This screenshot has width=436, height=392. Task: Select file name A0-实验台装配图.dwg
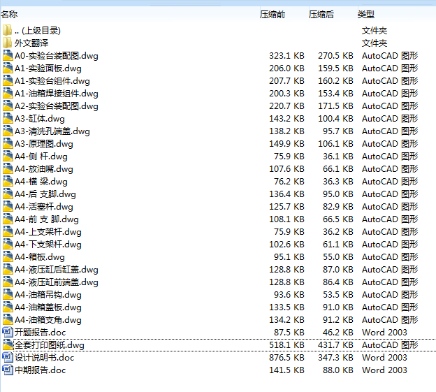tap(57, 56)
